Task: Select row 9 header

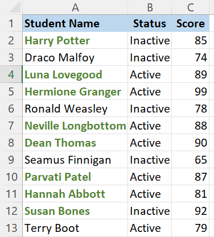Action: 11,160
